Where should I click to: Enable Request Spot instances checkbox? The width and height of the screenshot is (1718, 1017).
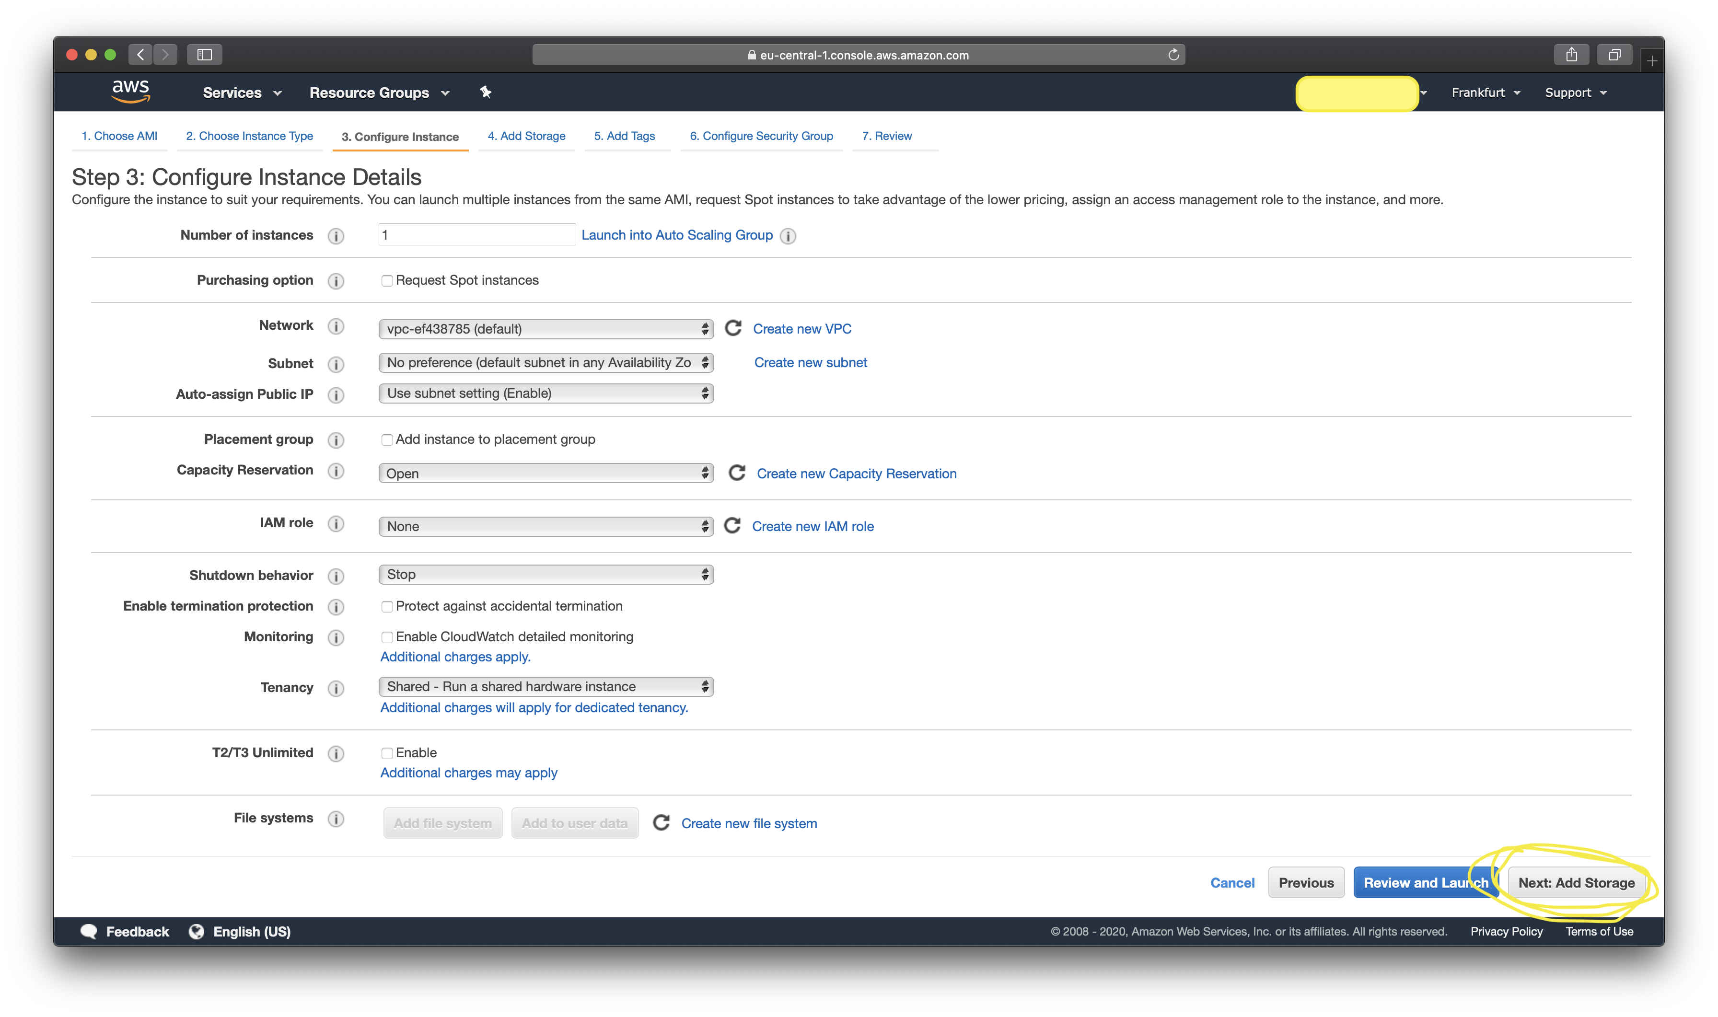click(x=387, y=281)
